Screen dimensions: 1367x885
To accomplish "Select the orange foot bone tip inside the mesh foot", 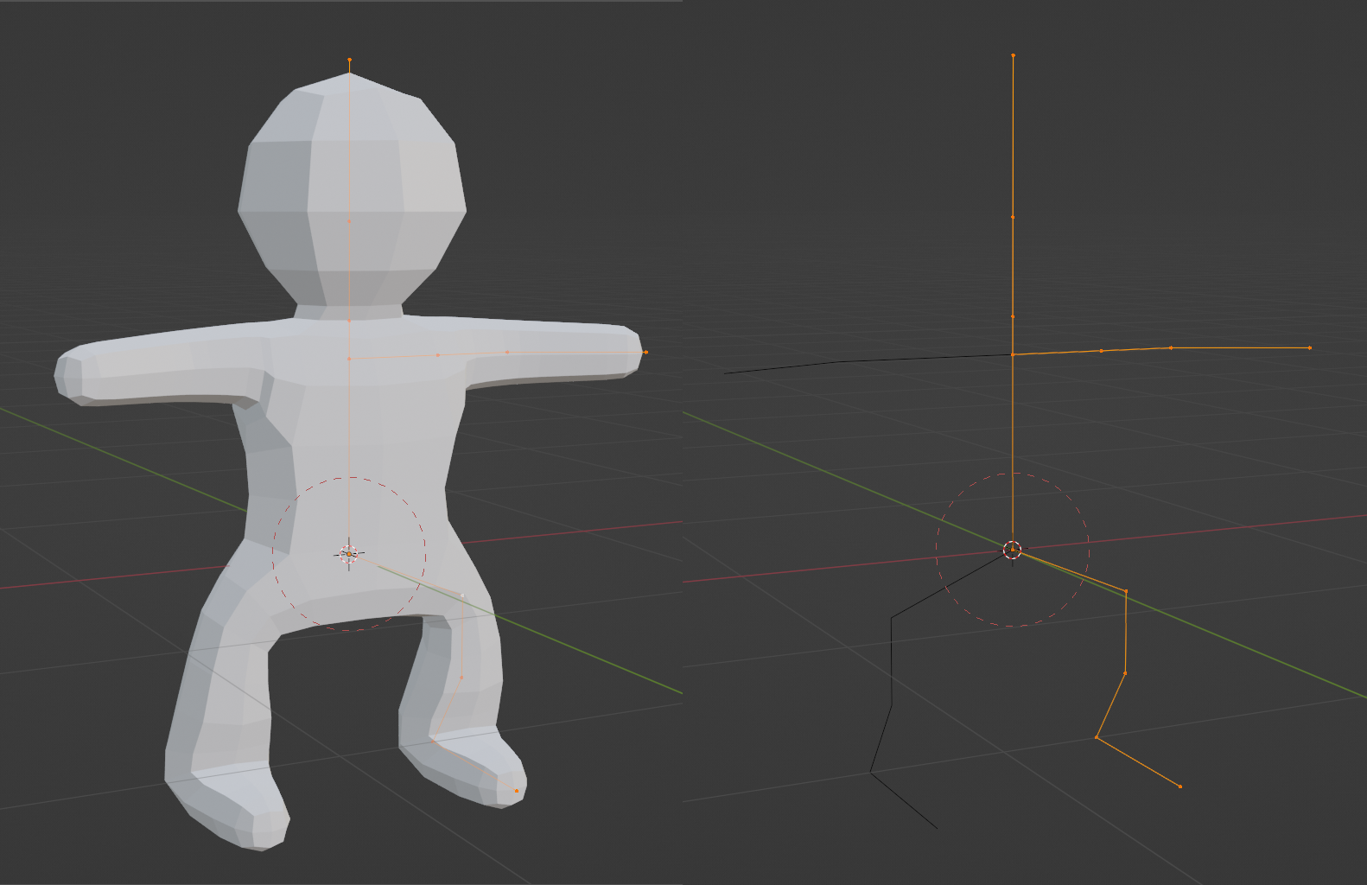I will tap(517, 791).
